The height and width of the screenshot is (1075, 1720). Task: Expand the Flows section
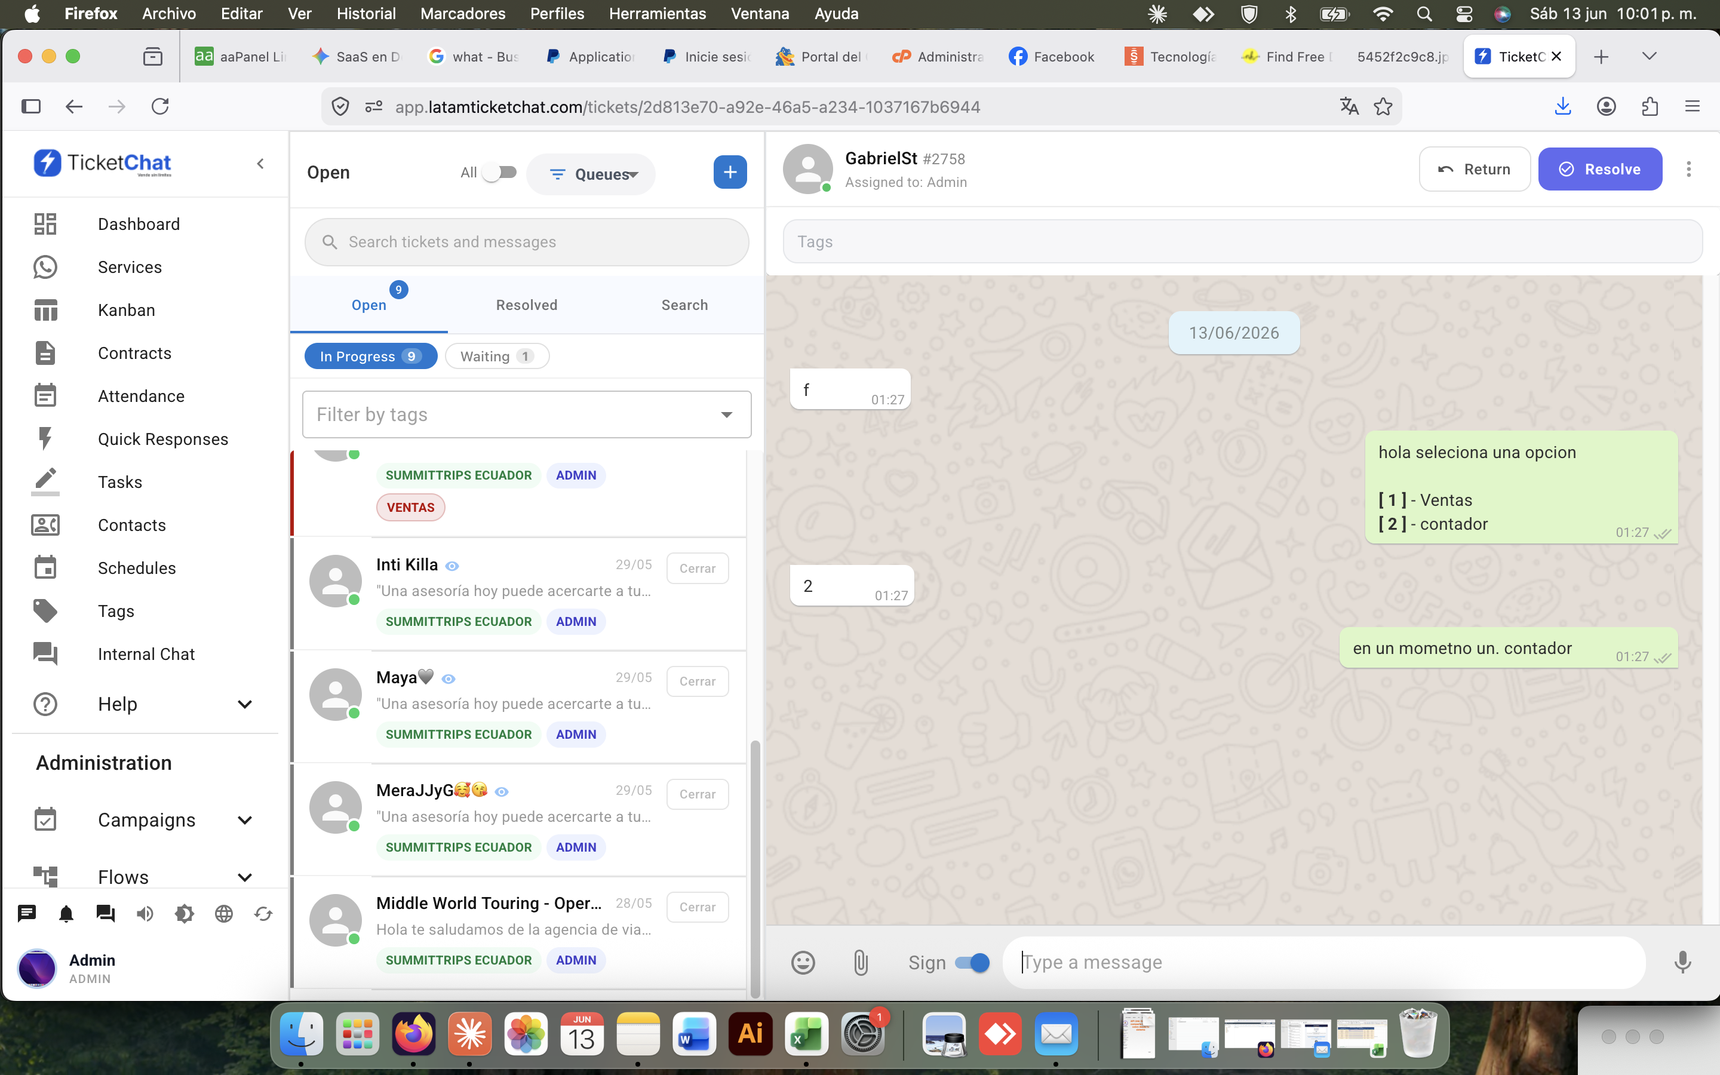coord(244,877)
